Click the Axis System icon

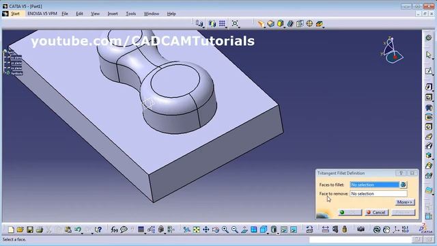[396, 230]
